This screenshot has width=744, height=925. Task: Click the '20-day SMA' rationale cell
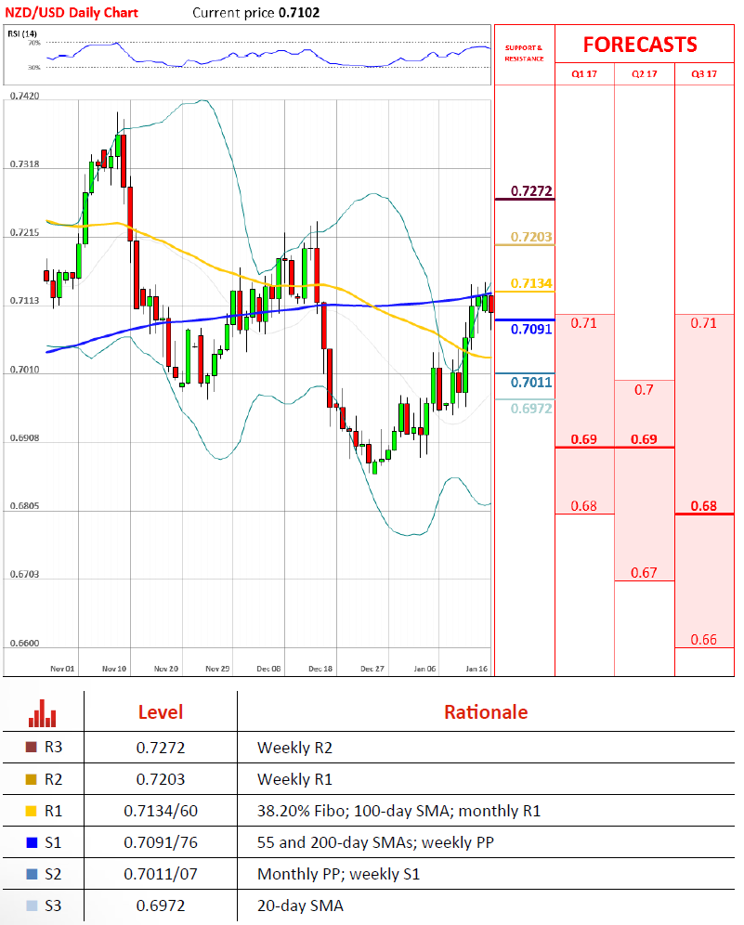tap(300, 905)
